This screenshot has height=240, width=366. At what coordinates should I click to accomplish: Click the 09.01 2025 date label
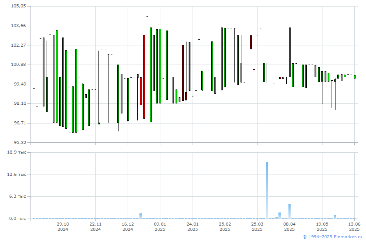point(160,226)
